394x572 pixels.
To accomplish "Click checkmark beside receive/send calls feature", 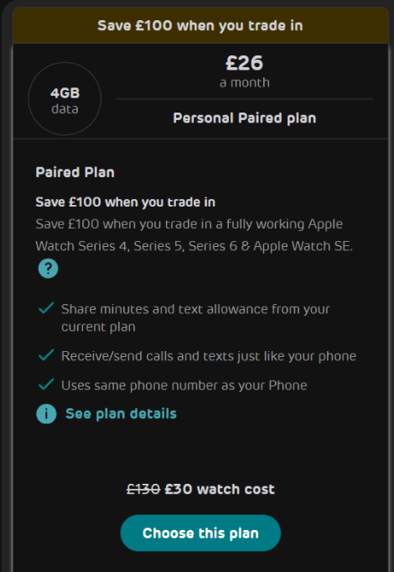I will point(46,355).
